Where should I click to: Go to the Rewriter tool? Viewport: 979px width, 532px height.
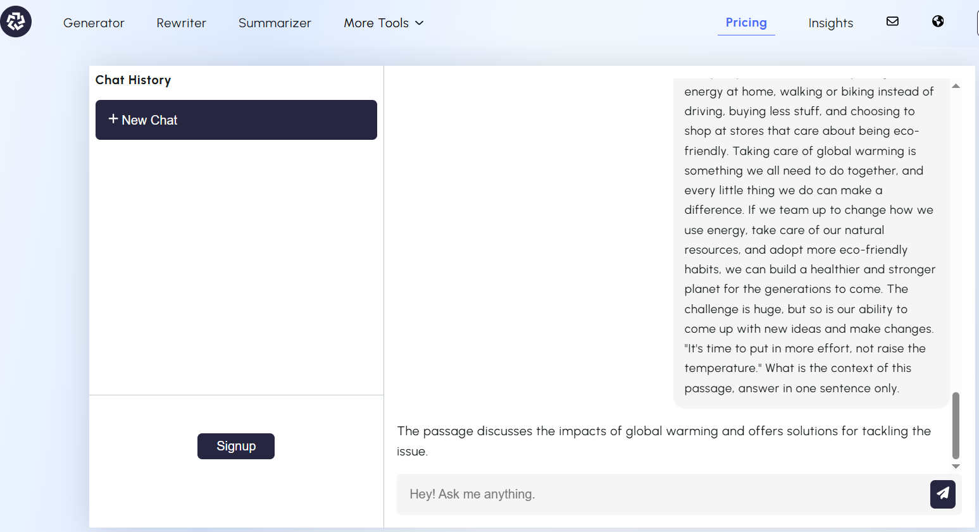(181, 23)
